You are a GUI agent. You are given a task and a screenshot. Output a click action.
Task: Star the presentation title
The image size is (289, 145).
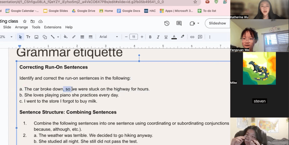[x=25, y=21]
